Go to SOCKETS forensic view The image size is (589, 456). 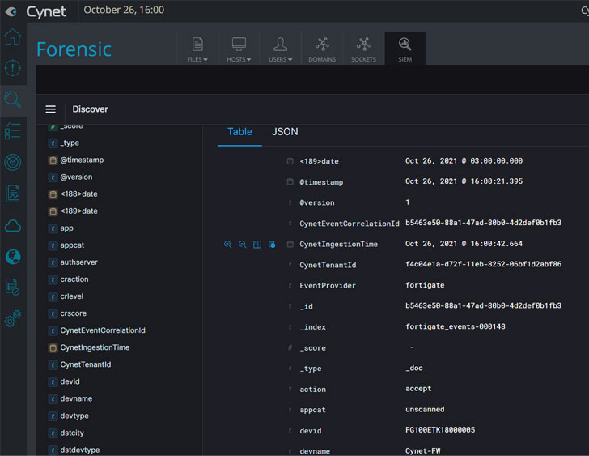click(363, 49)
